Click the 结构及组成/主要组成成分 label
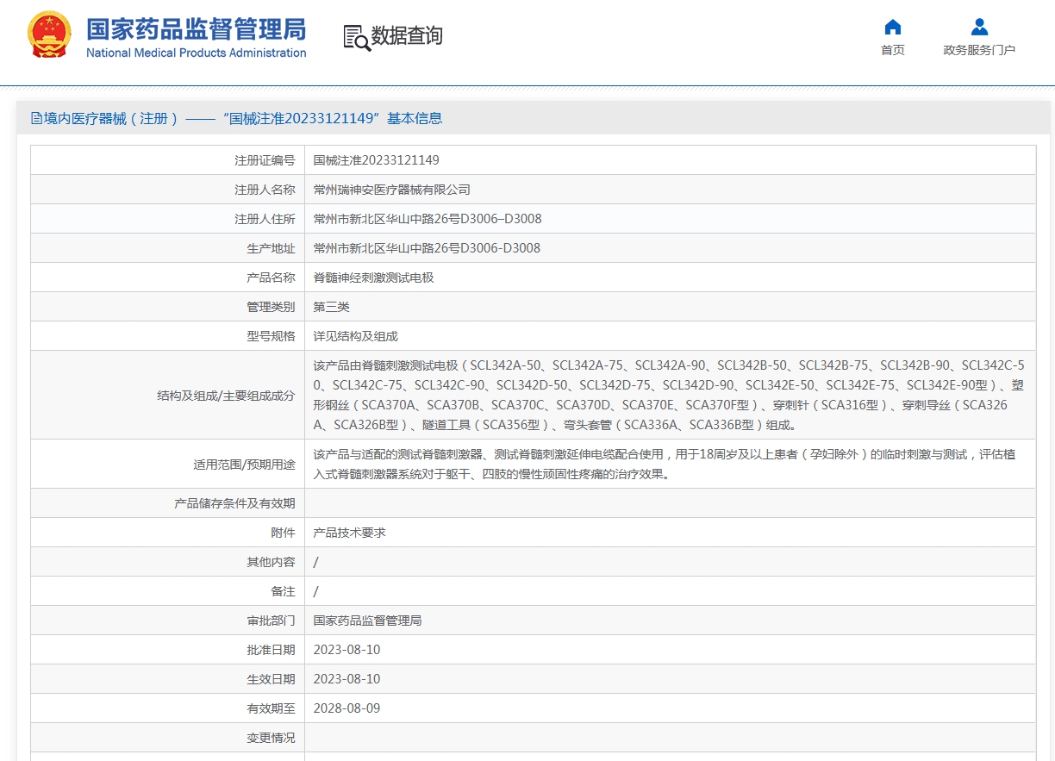 [226, 396]
